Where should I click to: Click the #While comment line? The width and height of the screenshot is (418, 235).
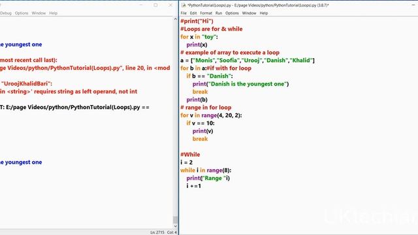click(x=190, y=155)
